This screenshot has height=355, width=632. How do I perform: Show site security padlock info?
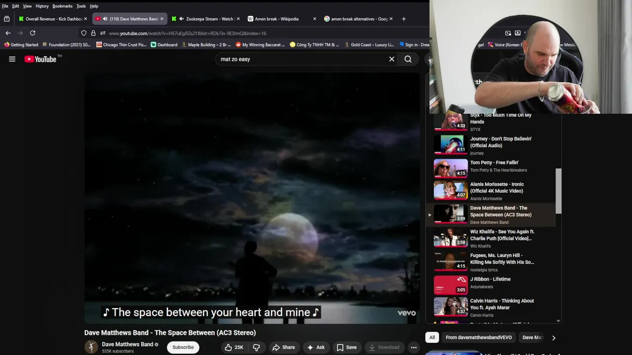pos(93,33)
